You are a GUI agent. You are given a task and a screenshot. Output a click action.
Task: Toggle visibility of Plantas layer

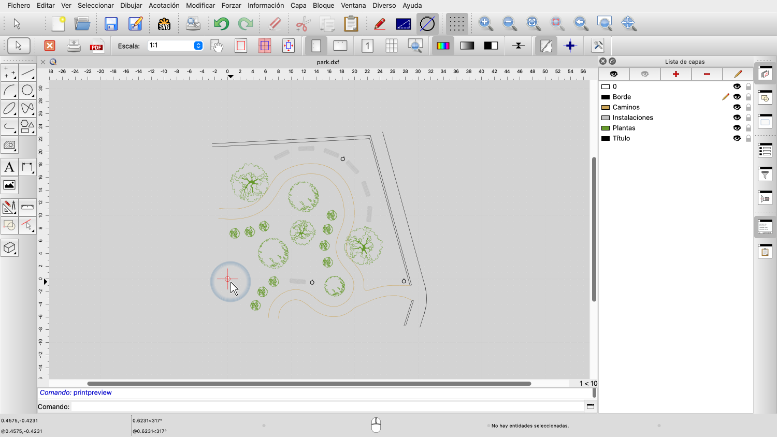[737, 128]
